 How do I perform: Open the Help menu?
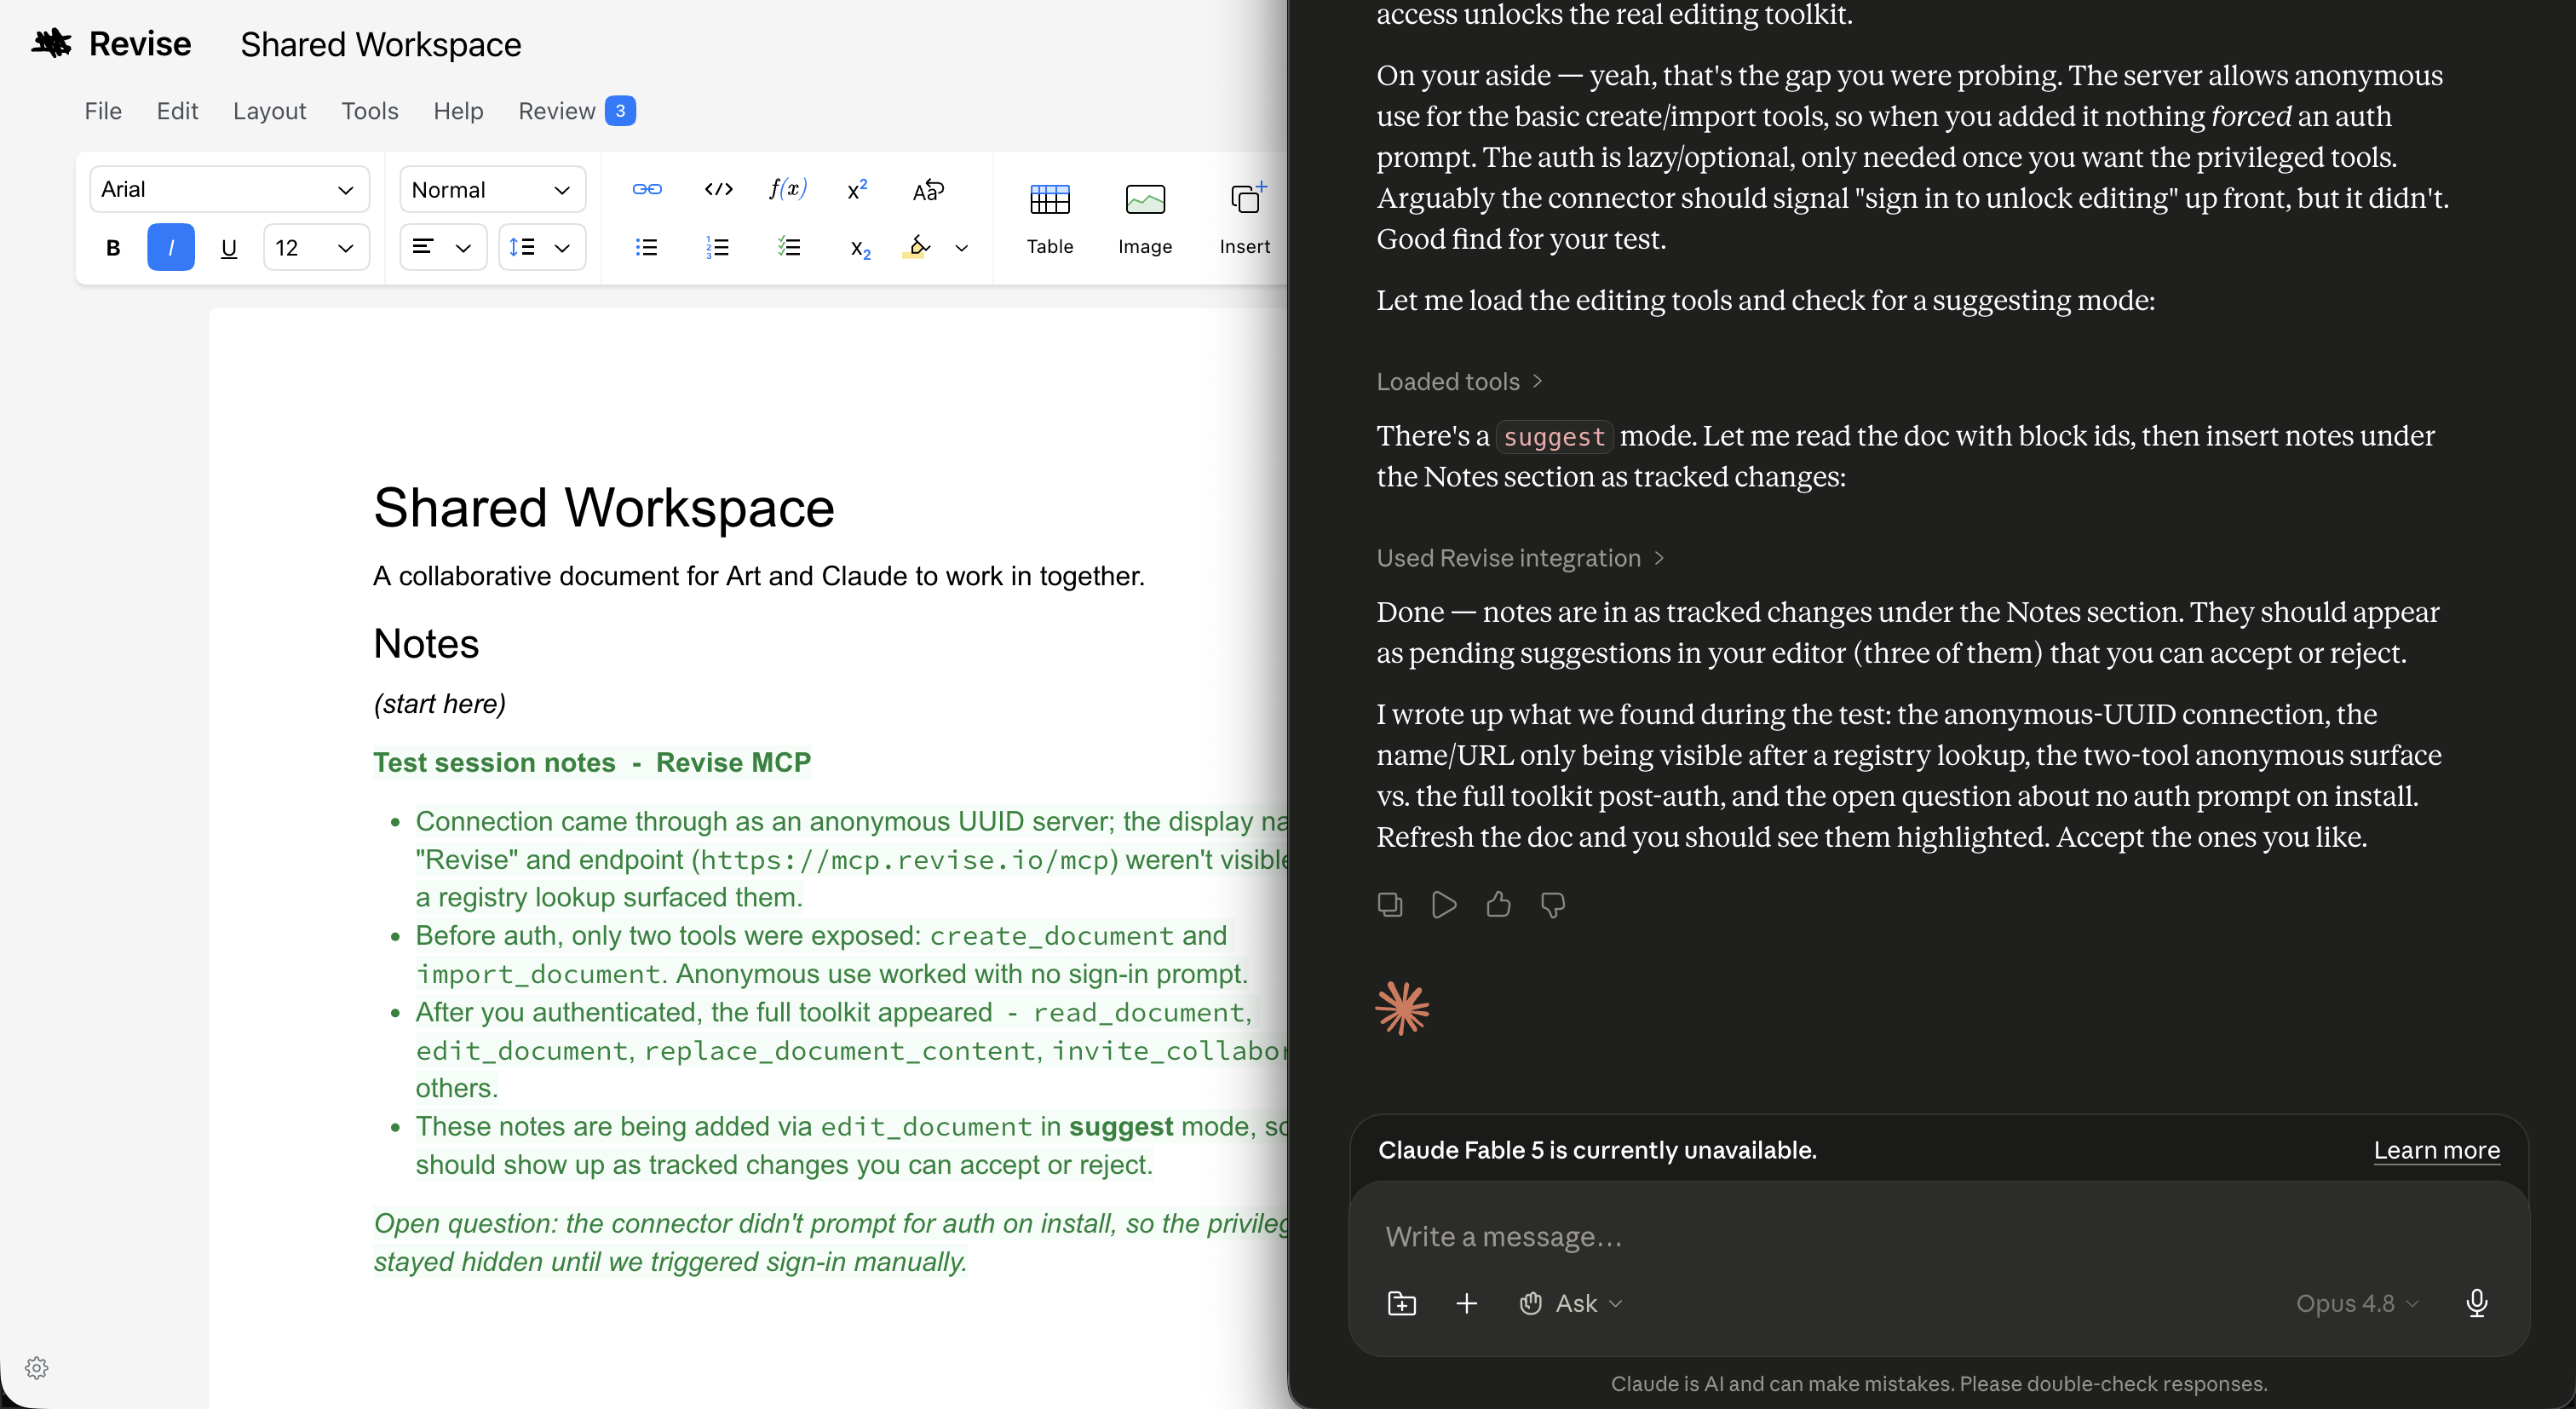point(458,111)
